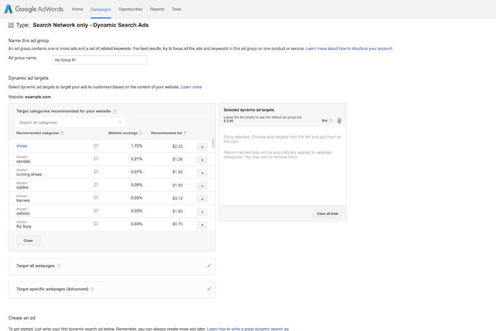Click the speech bubble icon beside sandals
Screen dimensions: 496x331
click(96, 159)
